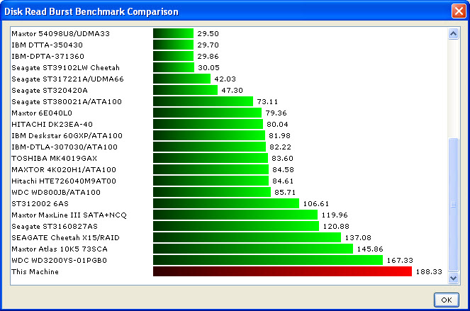Screen dimensions: 470x311
Task: Select the This Machine label
Action: (x=35, y=272)
